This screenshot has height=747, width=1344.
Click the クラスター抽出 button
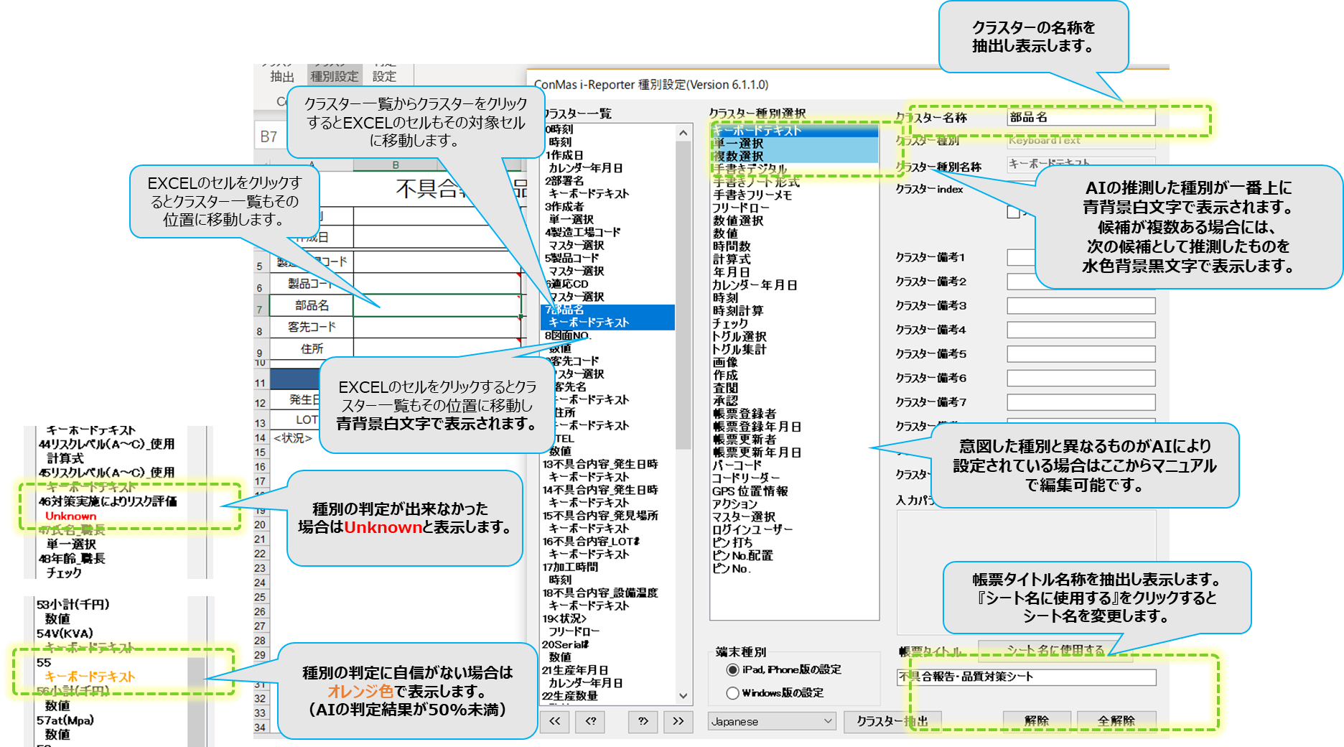(x=892, y=721)
